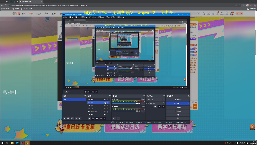
Task: Add a new source with the Sources plus icon
Action: (89, 118)
